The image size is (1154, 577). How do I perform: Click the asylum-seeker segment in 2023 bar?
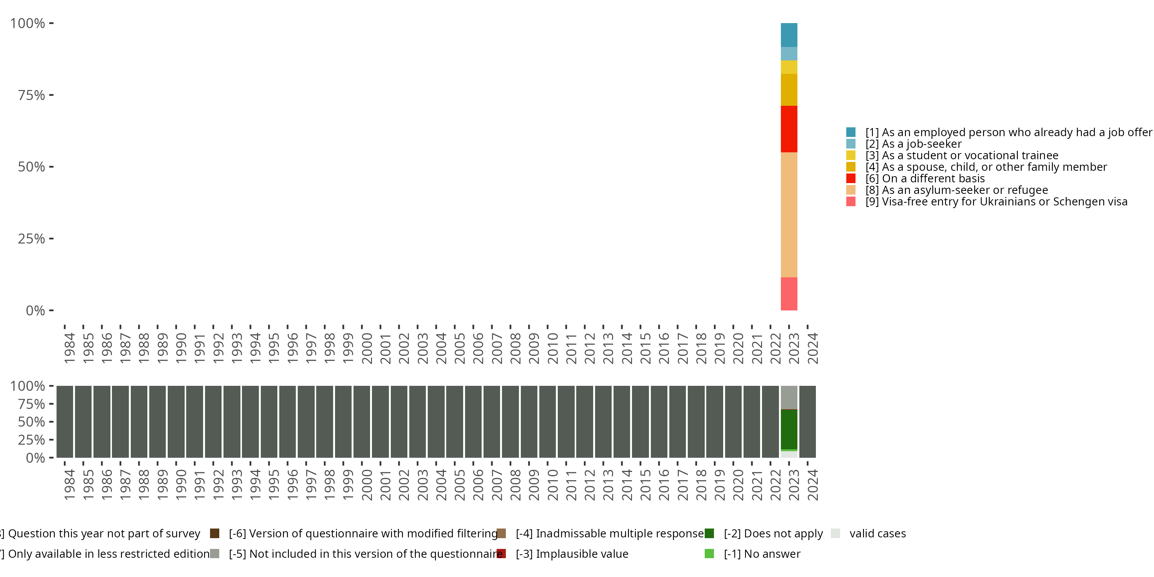789,215
